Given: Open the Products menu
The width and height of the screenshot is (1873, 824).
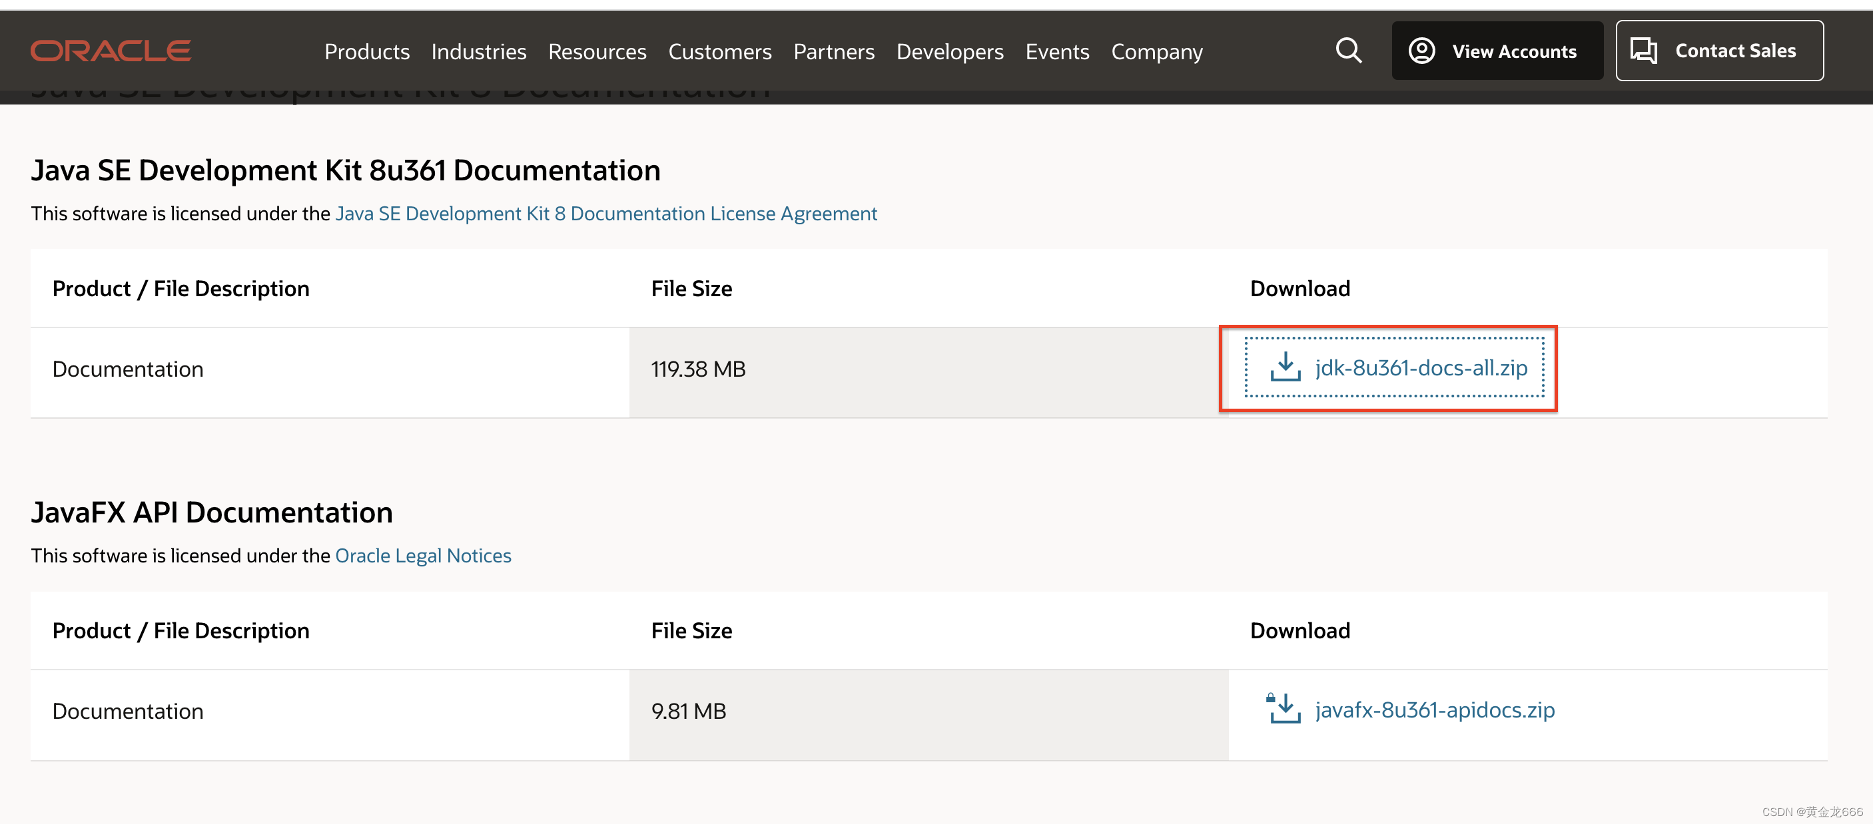Looking at the screenshot, I should (x=366, y=52).
